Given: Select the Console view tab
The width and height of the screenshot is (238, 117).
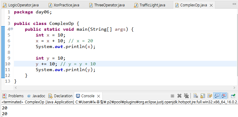Looking at the screenshot, I should 88,96.
